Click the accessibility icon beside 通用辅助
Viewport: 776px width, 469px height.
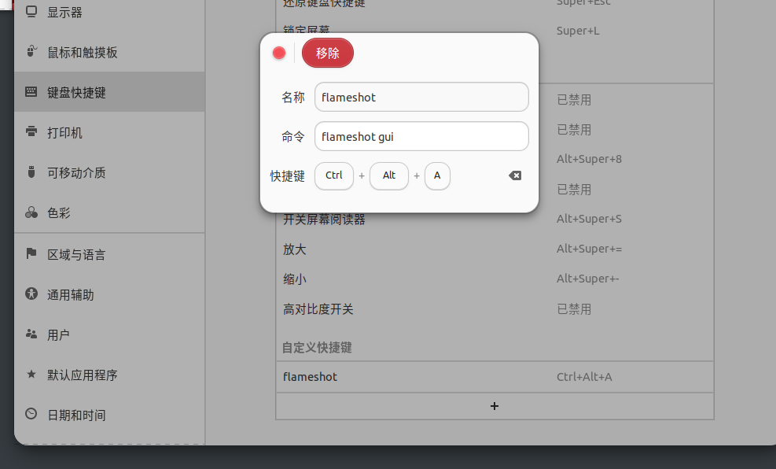31,294
